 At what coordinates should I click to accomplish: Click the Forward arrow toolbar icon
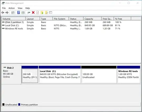7,13
